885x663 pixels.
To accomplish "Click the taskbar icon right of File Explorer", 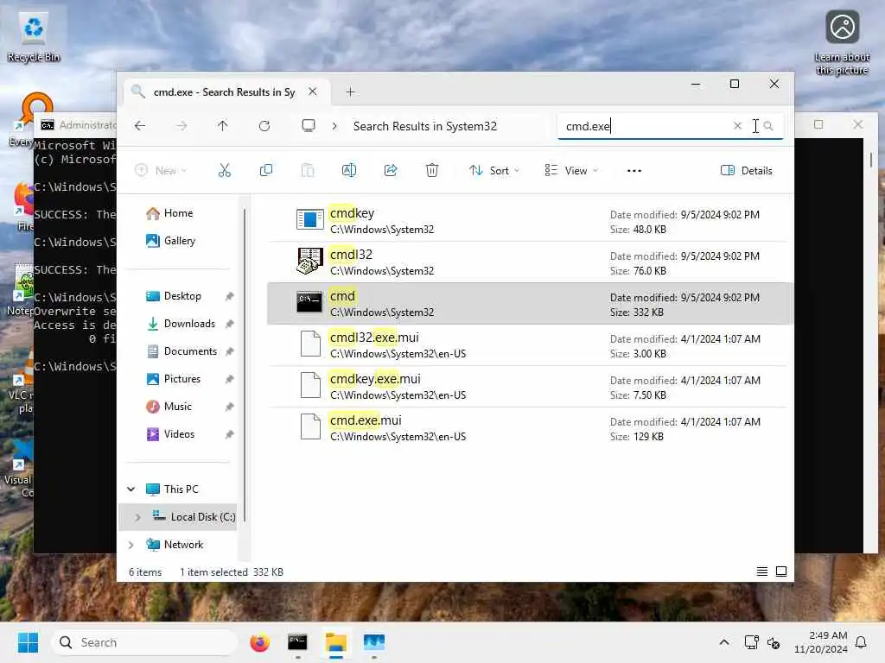I will pyautogui.click(x=374, y=642).
